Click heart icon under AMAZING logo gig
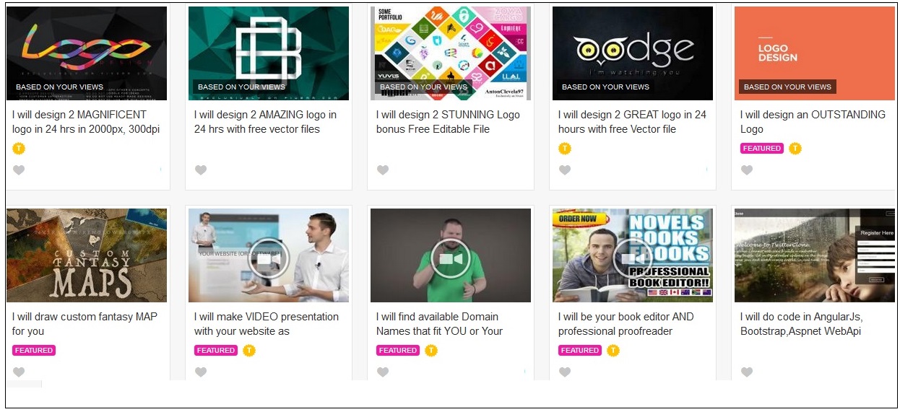Screen dimensions: 900x412 coord(201,170)
